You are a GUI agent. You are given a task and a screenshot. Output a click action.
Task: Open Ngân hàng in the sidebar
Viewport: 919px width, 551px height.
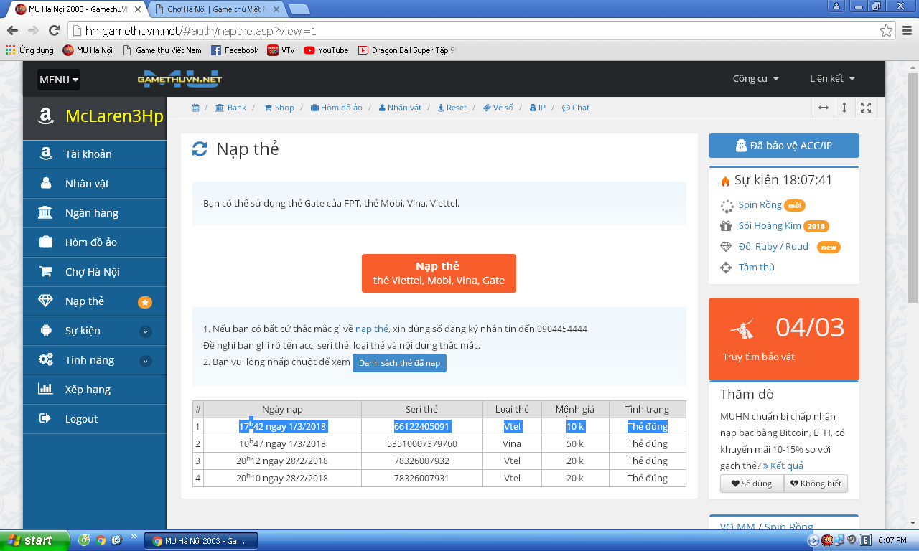click(92, 213)
